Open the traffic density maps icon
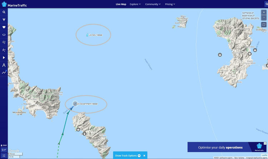Image resolution: width=268 pixels, height=159 pixels. (4, 50)
